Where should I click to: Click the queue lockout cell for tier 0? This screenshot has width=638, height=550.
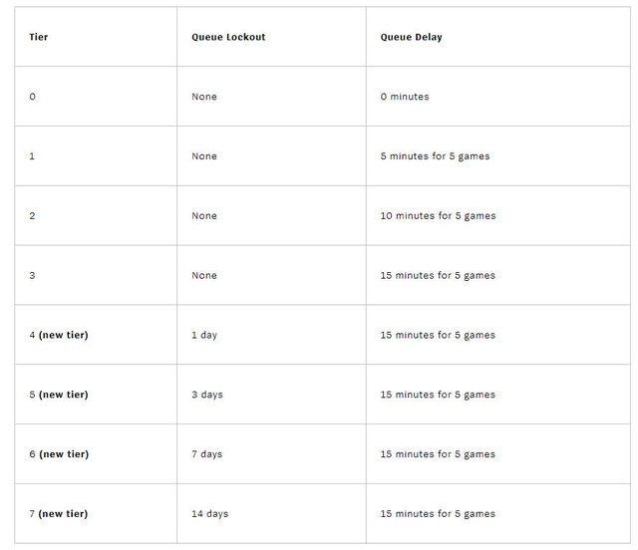pos(204,97)
